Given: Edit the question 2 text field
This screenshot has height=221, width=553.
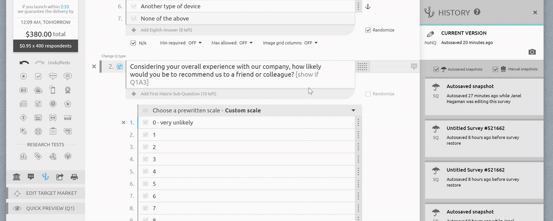Looking at the screenshot, I should tap(240, 74).
